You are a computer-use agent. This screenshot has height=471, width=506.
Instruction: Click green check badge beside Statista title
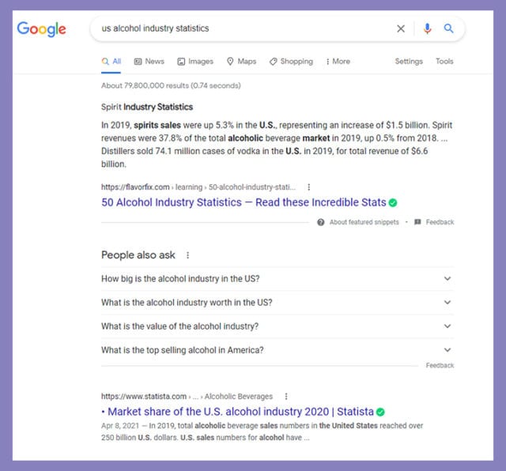380,412
